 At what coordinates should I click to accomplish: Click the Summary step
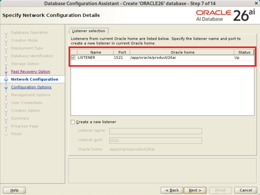click(x=20, y=118)
